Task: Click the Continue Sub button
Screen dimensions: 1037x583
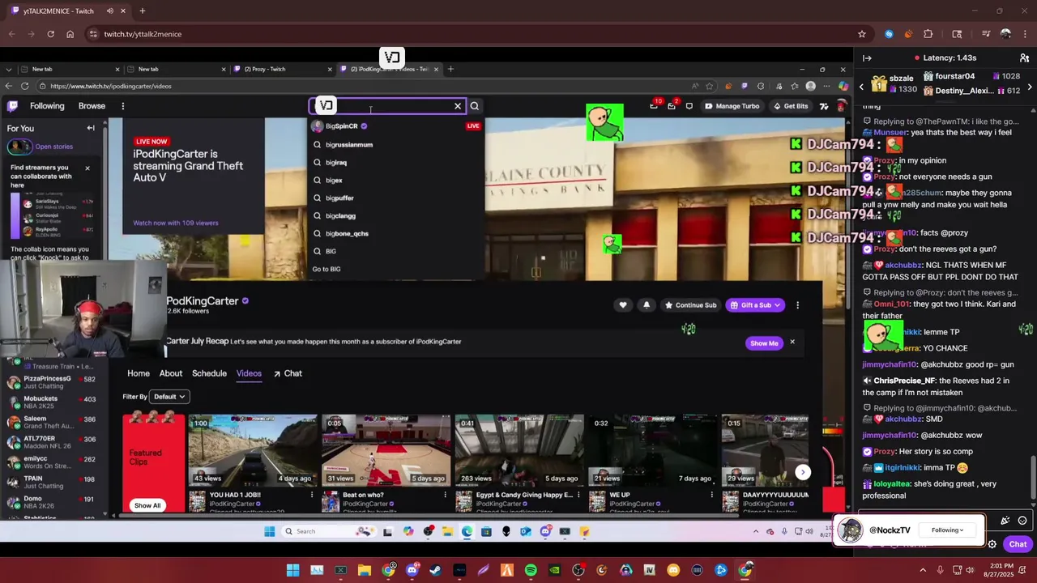Action: (691, 305)
